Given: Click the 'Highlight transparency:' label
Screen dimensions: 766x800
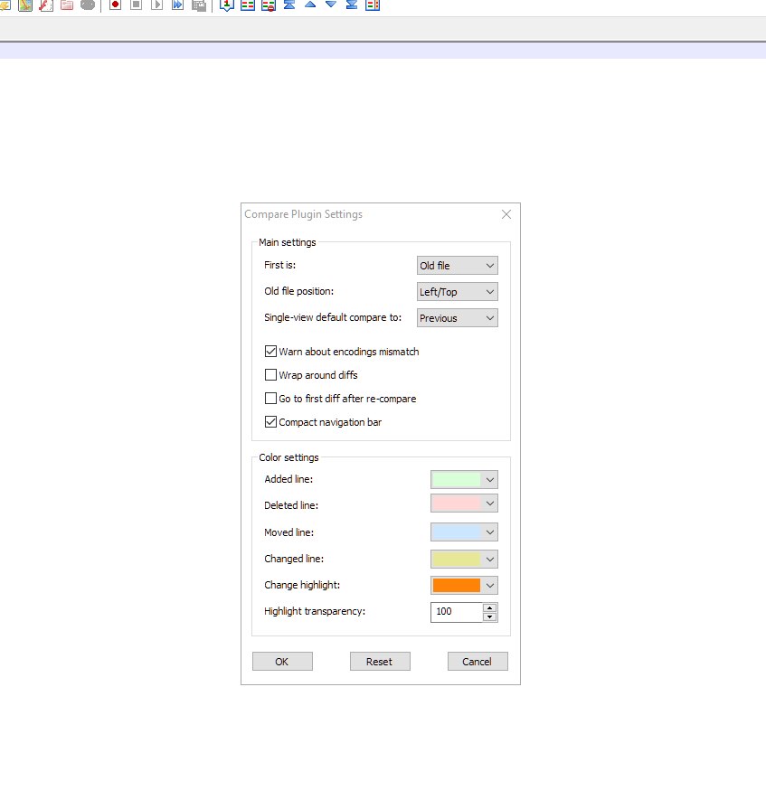Looking at the screenshot, I should pos(315,611).
